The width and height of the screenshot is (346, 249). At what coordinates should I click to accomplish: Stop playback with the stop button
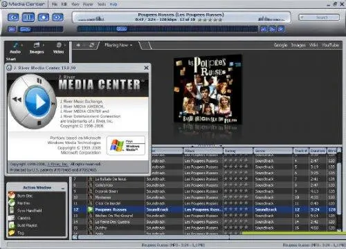click(44, 17)
